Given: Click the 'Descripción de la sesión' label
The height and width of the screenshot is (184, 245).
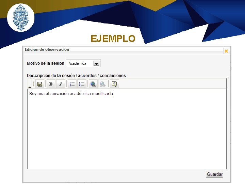Looking at the screenshot, I should click(51, 76).
